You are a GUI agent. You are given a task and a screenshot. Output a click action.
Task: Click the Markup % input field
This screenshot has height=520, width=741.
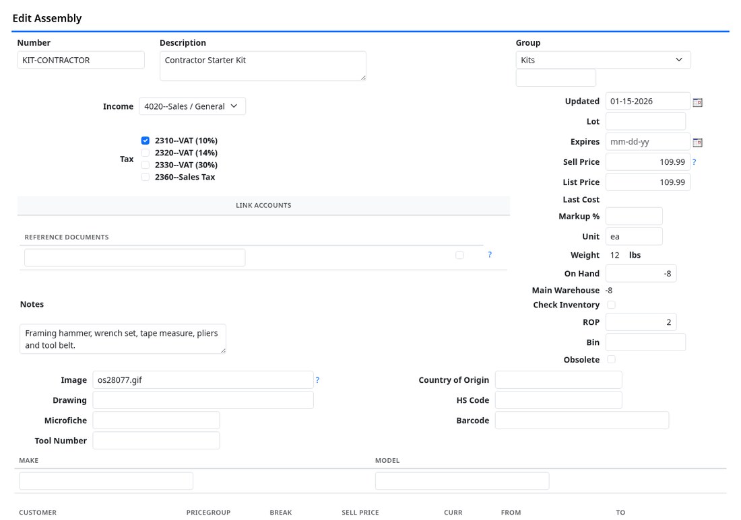[634, 216]
